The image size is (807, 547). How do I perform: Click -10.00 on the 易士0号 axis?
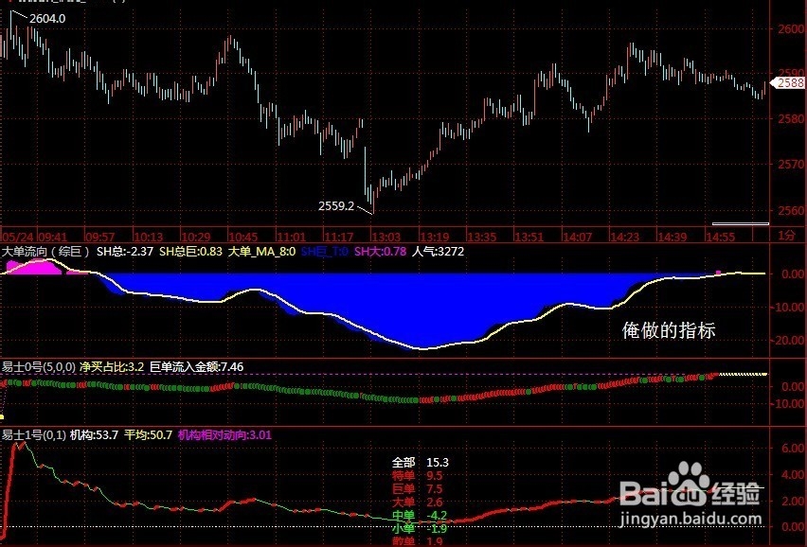coord(788,404)
